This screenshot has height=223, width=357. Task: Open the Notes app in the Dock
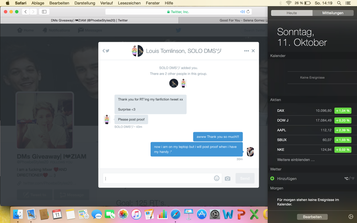pyautogui.click(x=70, y=214)
